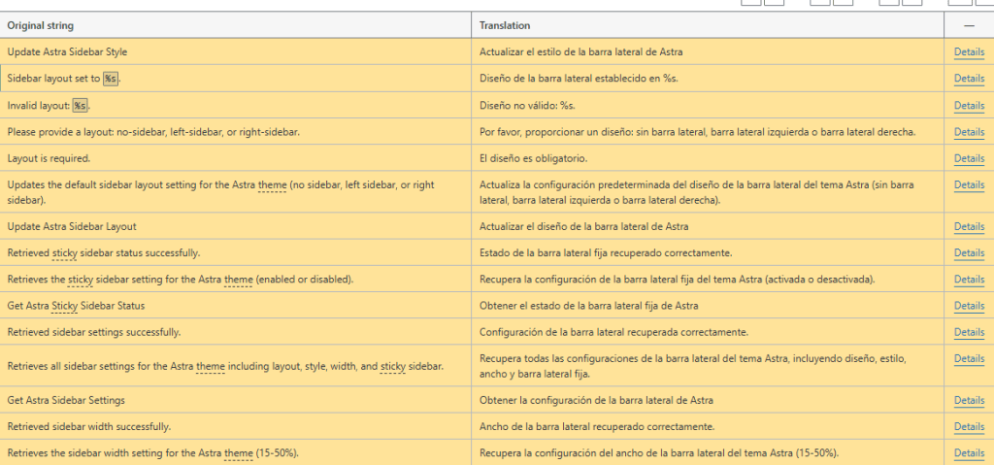Click Details for 'Layout is required.' row

tap(968, 158)
